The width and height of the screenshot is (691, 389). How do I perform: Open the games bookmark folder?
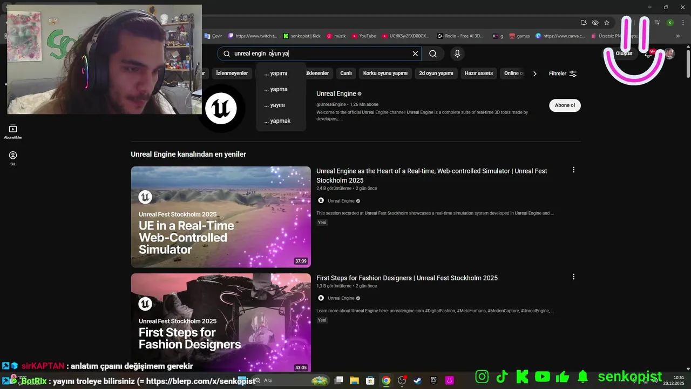tap(519, 36)
